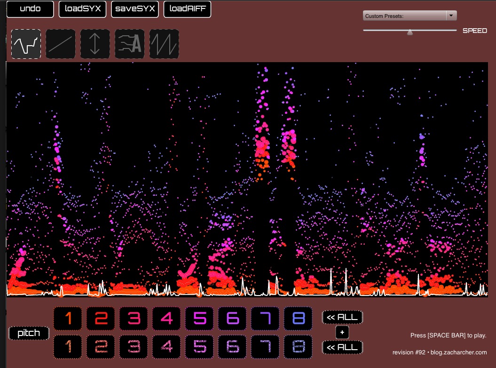Click the 'Press [SPACE BAR] to play.' text
The height and width of the screenshot is (368, 496).
pos(448,335)
